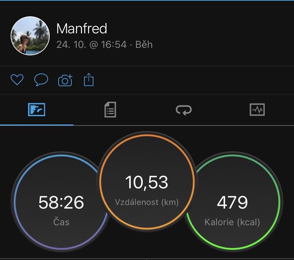Open comments with speech bubble icon
Screen dimensions: 294x260
[41, 79]
